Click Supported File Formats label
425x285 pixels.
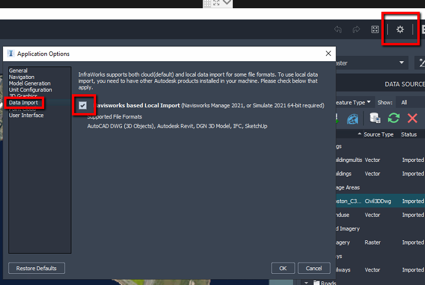(114, 117)
